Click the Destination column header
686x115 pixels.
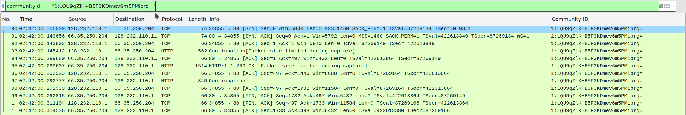click(137, 19)
